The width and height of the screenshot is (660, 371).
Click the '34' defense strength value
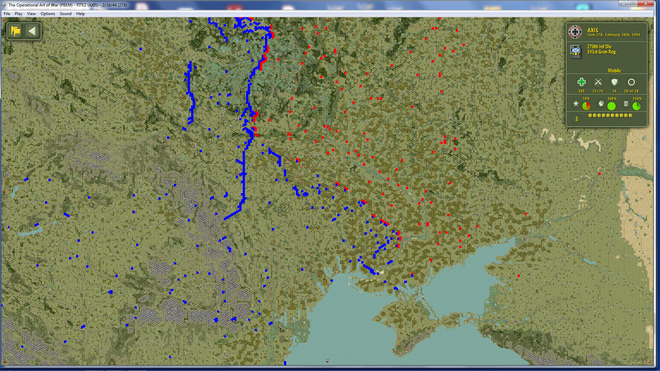614,91
